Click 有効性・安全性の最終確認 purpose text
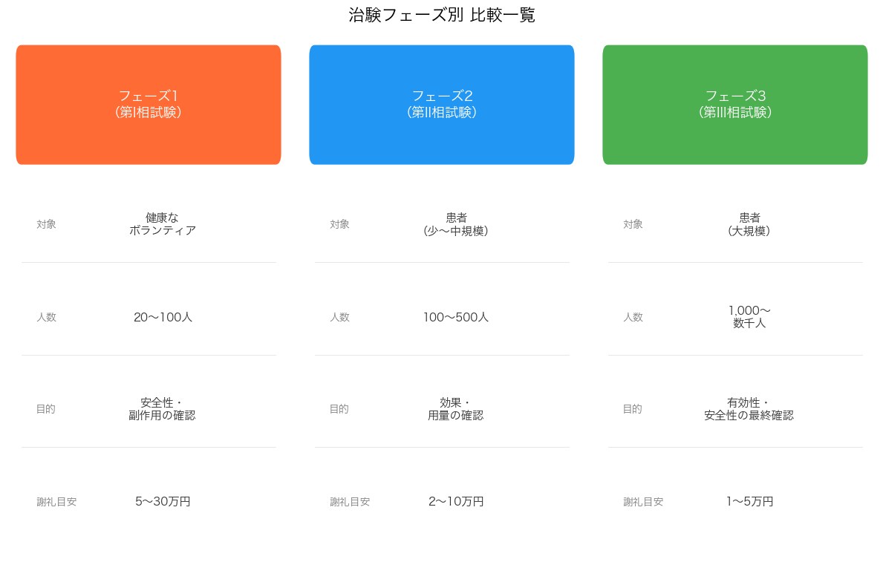Image resolution: width=883 pixels, height=585 pixels. pyautogui.click(x=749, y=409)
